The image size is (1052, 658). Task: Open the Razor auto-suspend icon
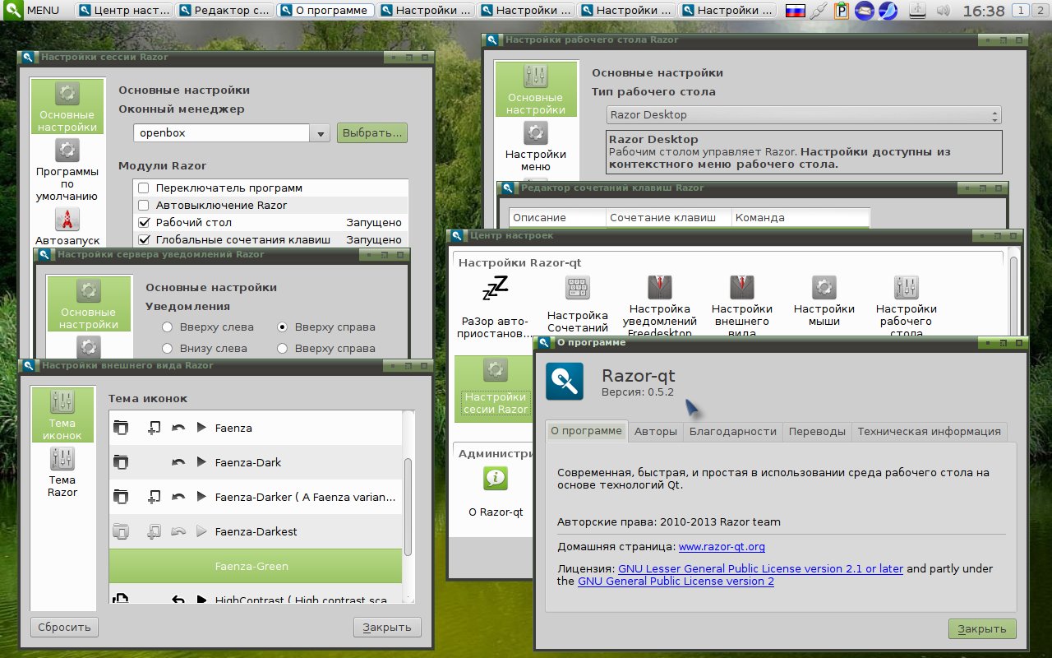point(495,288)
